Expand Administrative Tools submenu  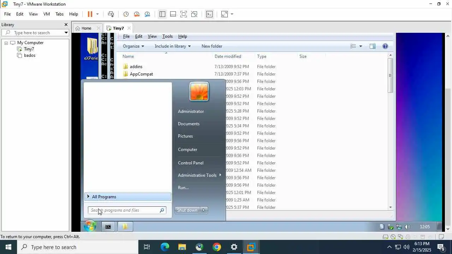pyautogui.click(x=200, y=175)
